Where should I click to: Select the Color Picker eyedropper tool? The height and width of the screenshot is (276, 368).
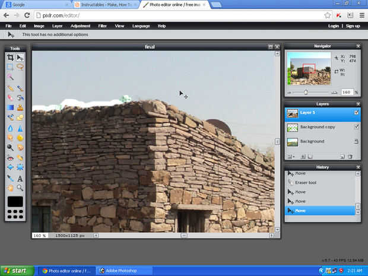tap(10, 179)
